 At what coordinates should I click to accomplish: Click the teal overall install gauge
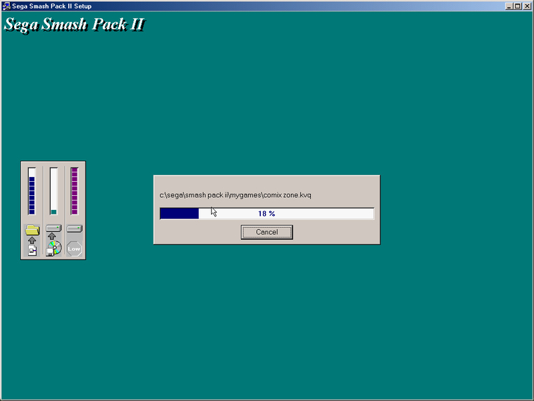[x=53, y=191]
